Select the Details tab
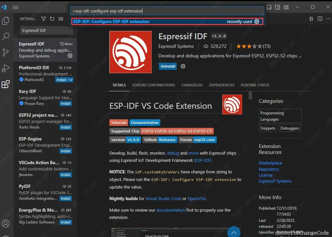The height and width of the screenshot is (237, 332). 119,85
